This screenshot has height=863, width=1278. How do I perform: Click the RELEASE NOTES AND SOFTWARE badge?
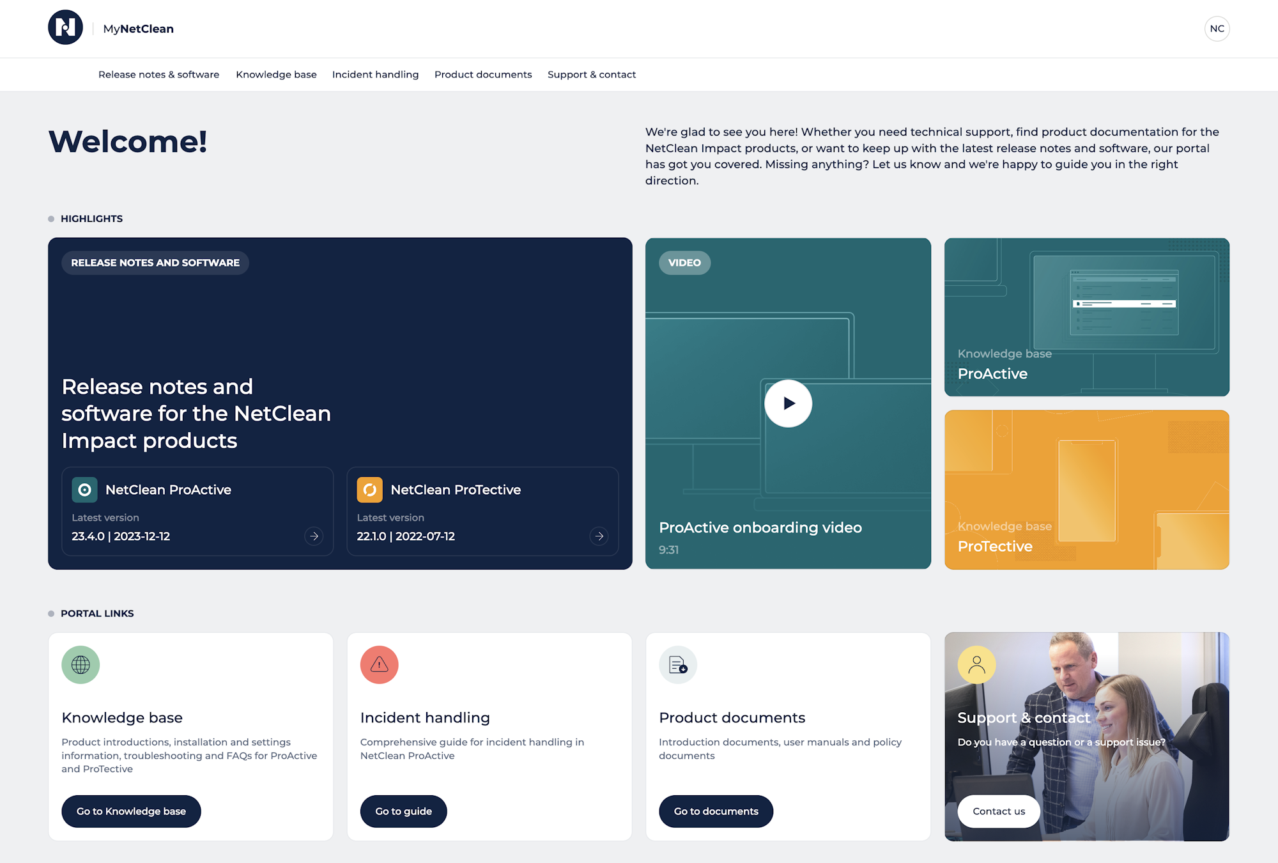click(155, 263)
